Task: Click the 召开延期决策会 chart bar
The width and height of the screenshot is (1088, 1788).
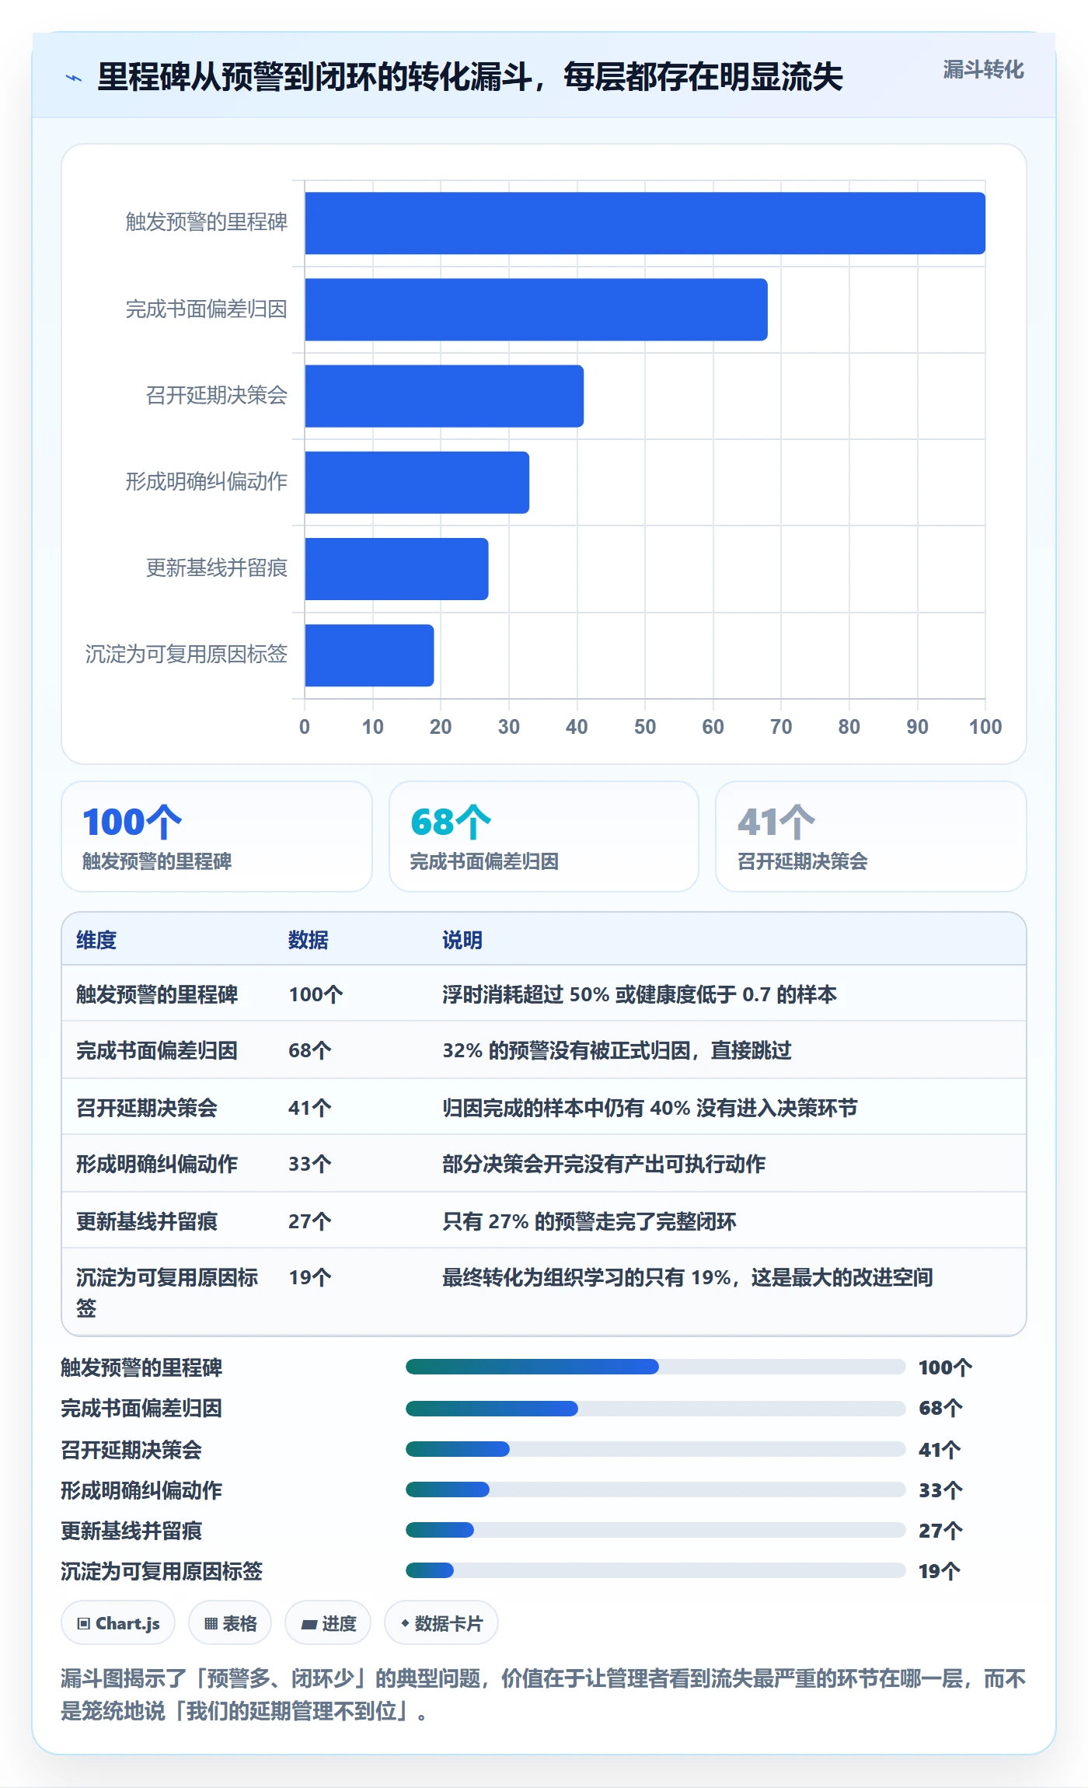Action: click(444, 396)
